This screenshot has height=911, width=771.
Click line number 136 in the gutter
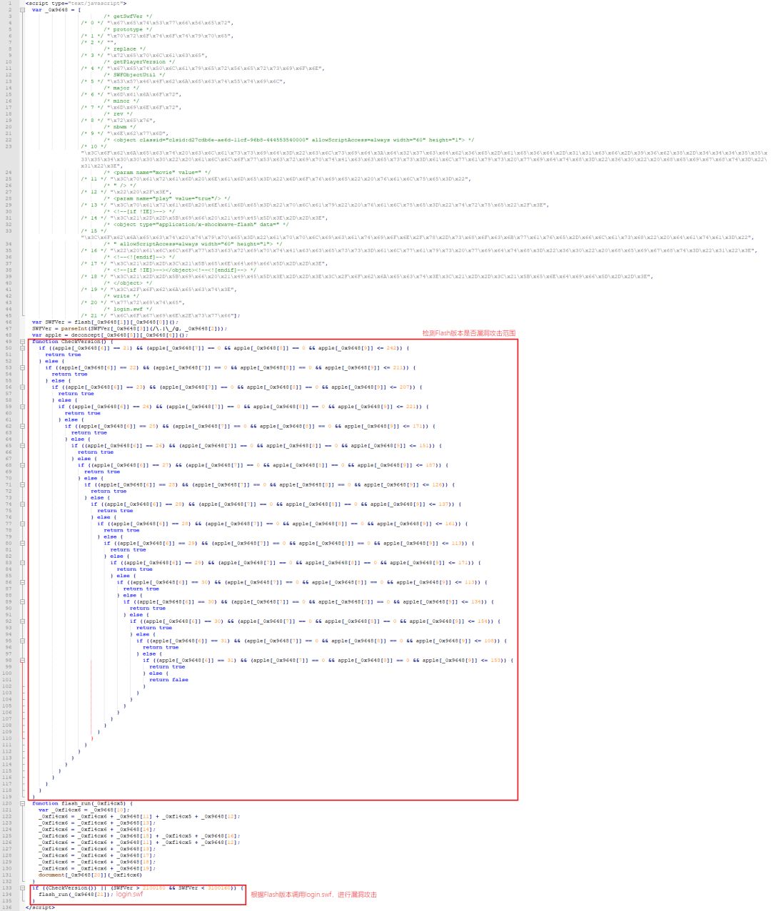tap(7, 907)
